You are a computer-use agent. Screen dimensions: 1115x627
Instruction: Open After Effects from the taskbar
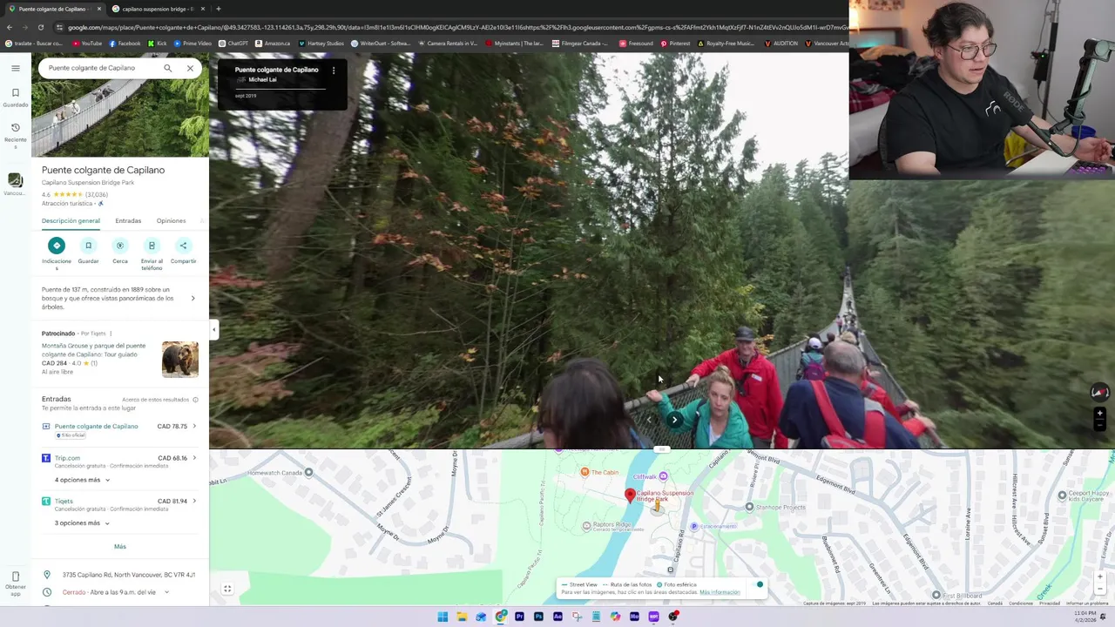557,617
